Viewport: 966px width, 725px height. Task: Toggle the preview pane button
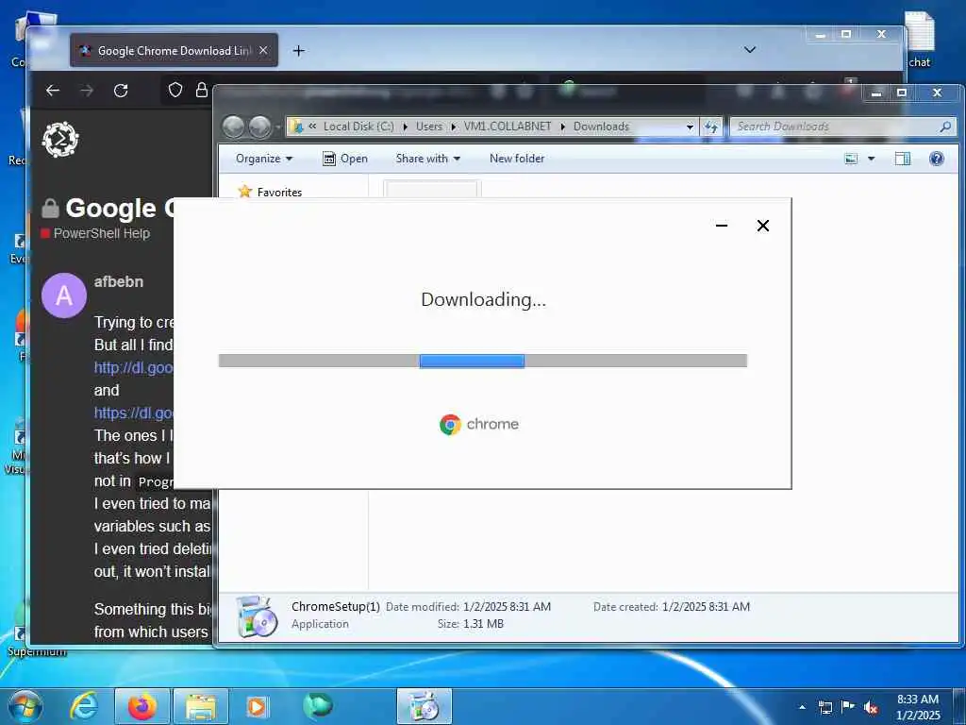tap(903, 159)
